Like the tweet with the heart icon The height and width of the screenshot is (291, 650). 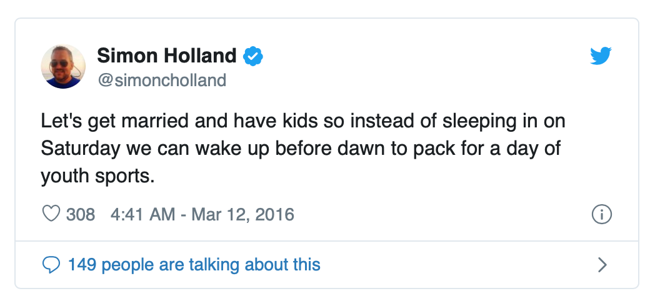point(50,214)
